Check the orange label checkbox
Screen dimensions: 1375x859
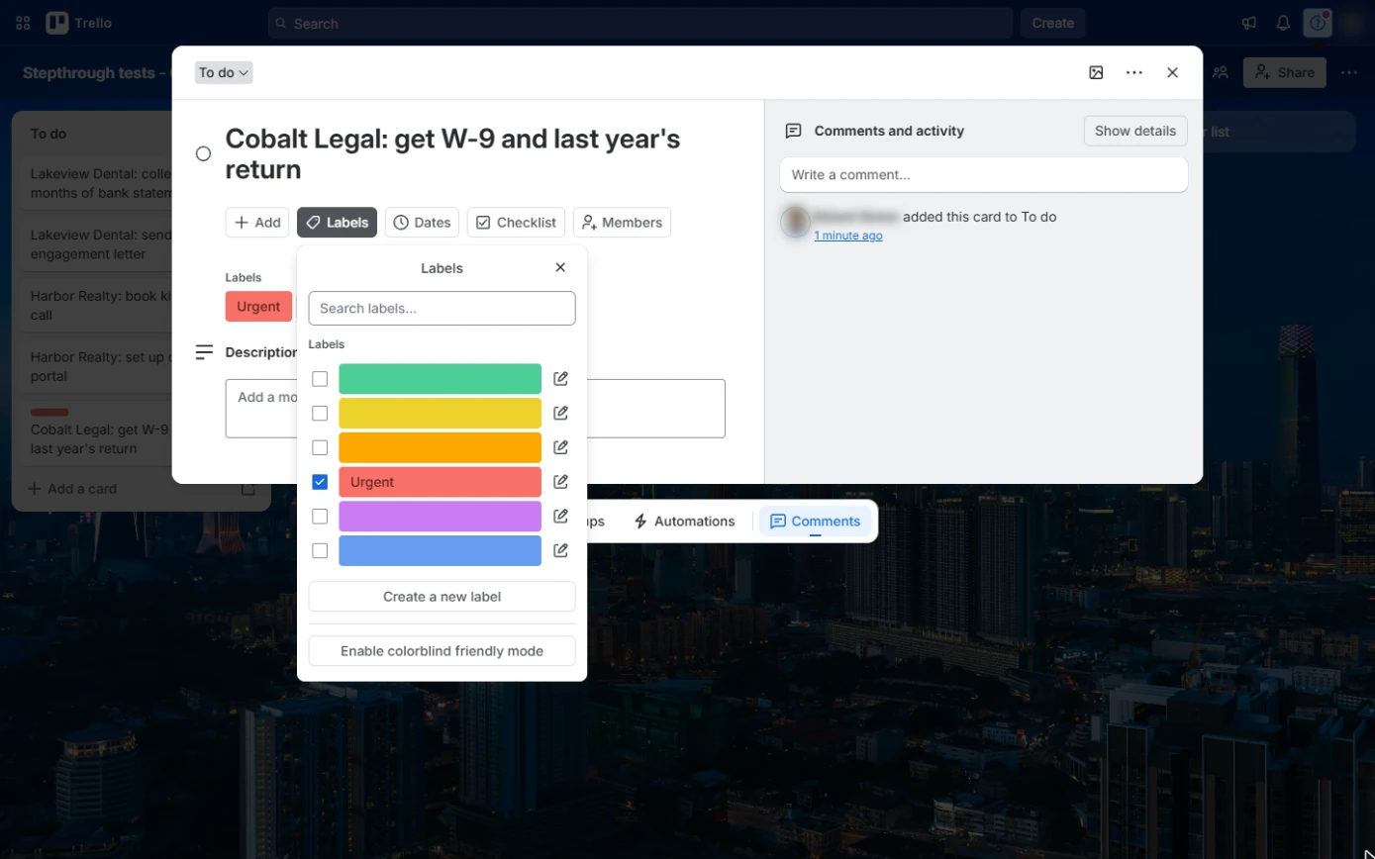320,447
